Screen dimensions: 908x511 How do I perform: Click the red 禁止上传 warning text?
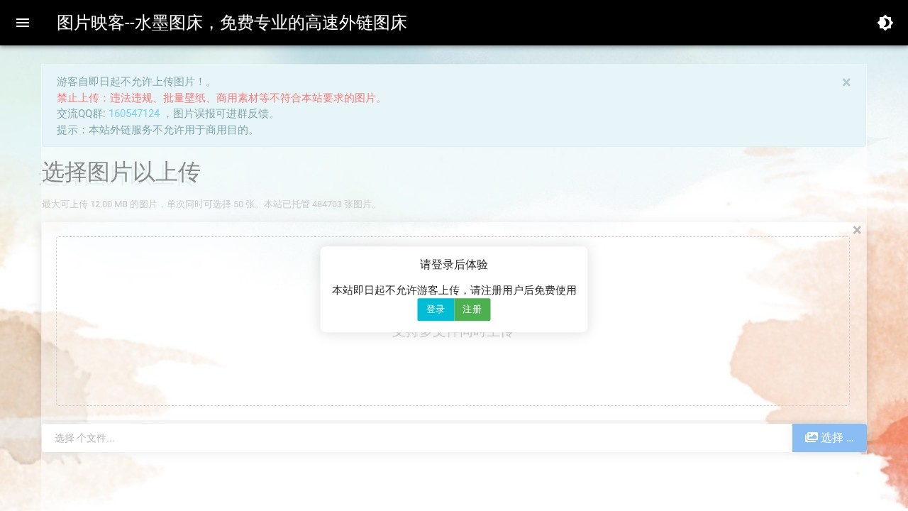click(x=221, y=98)
